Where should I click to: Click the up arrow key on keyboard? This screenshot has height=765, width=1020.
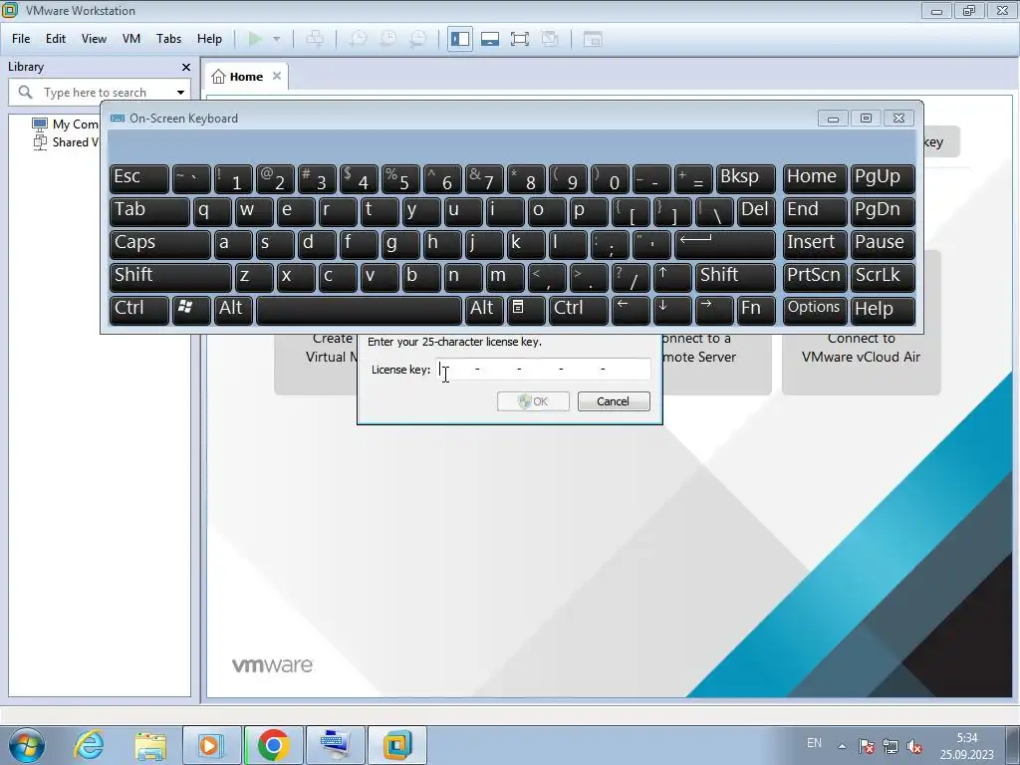click(x=672, y=277)
